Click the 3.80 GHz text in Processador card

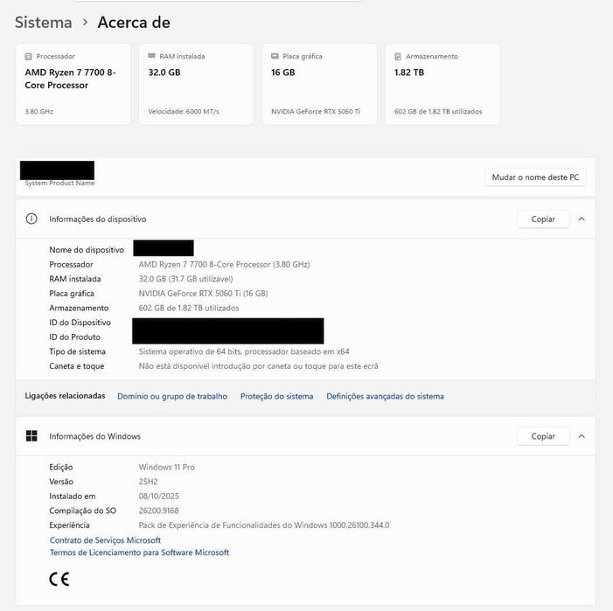(39, 111)
